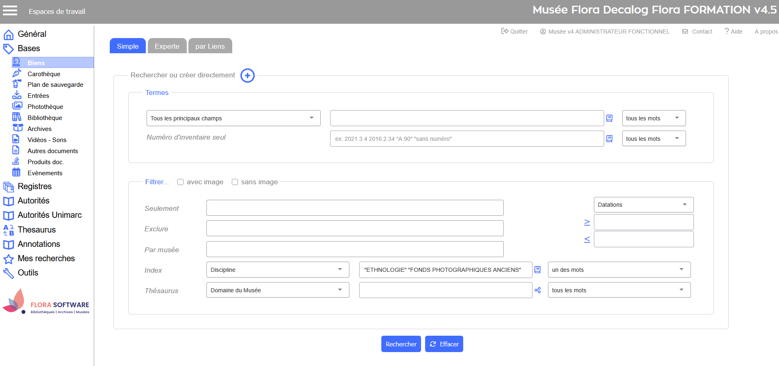Click the plus icon to create directly
Viewport: 779px width, 366px height.
point(247,75)
